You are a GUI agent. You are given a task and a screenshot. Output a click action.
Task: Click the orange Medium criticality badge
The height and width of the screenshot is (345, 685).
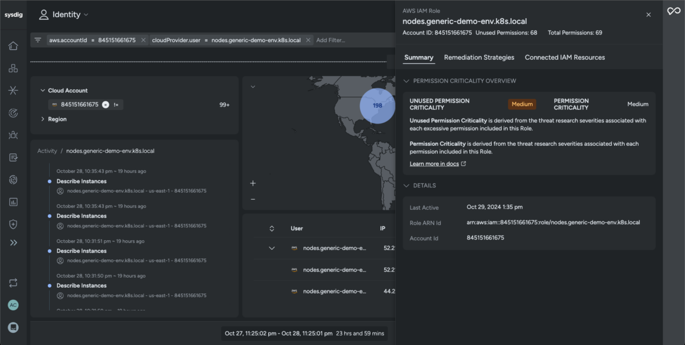click(x=522, y=104)
